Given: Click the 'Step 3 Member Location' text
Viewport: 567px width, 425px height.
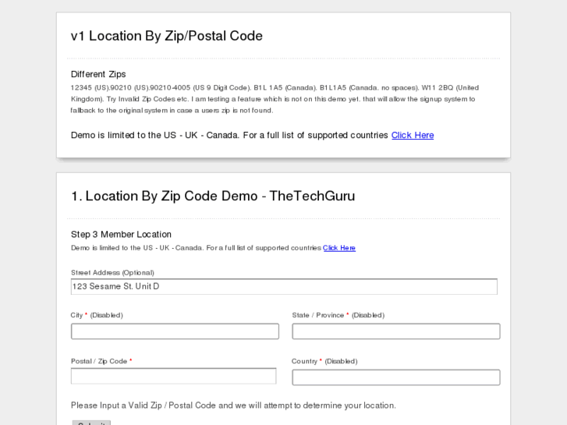Looking at the screenshot, I should point(121,235).
